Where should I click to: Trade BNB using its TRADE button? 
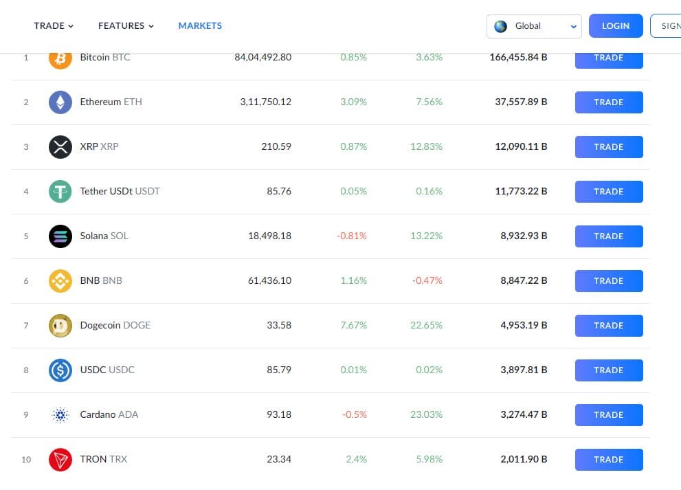pyautogui.click(x=609, y=281)
